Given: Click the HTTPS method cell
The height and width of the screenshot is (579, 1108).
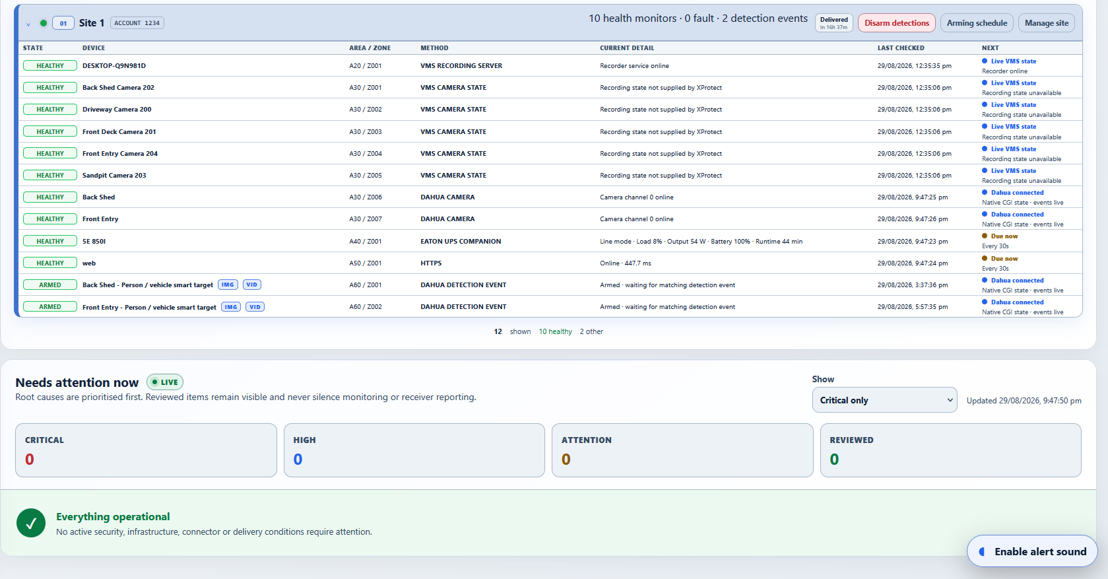Looking at the screenshot, I should 431,263.
